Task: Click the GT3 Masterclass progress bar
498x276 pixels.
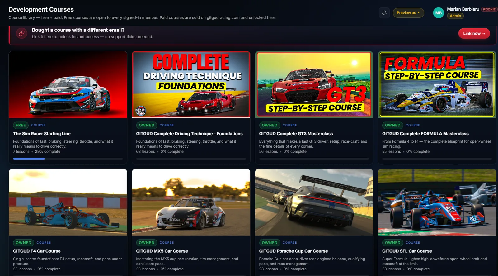Action: point(314,159)
